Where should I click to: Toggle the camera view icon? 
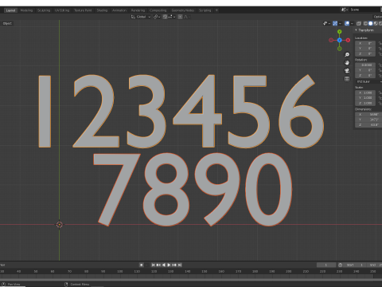click(x=347, y=71)
